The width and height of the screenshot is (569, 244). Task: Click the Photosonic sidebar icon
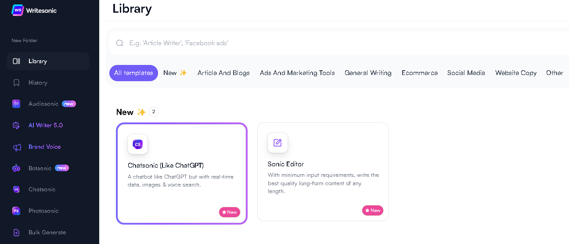(x=17, y=211)
